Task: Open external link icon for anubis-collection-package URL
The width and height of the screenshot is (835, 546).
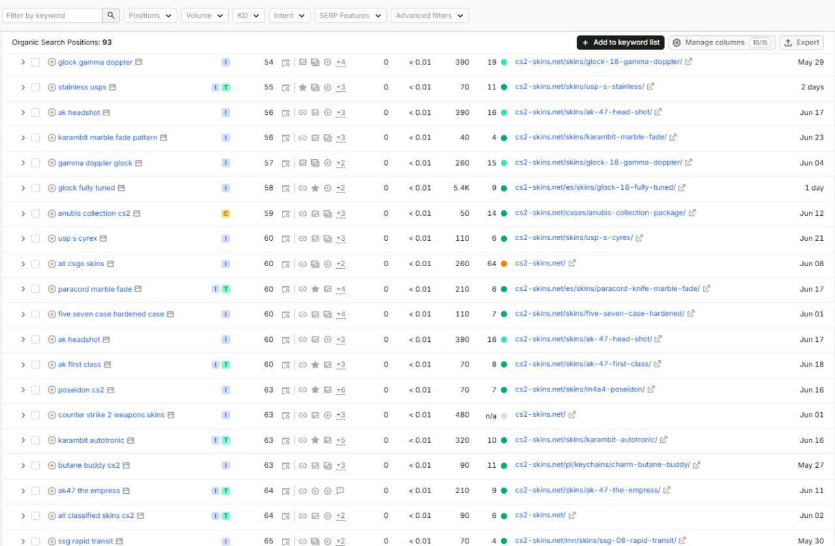Action: (692, 213)
